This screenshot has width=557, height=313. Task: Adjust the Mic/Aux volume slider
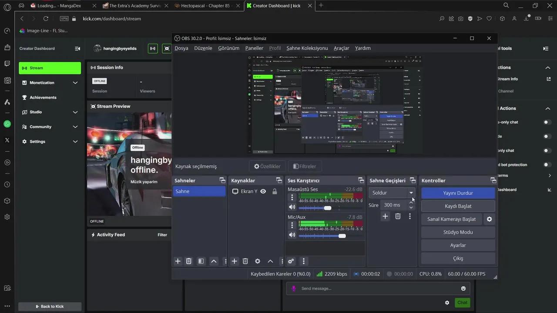[342, 236]
